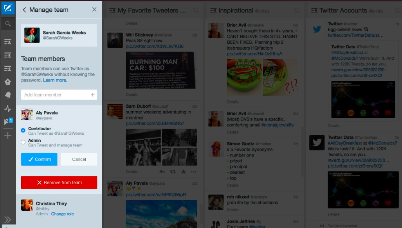Click Josie Jeffries name in Inspirational column
This screenshot has height=228, width=402.
pyautogui.click(x=241, y=221)
